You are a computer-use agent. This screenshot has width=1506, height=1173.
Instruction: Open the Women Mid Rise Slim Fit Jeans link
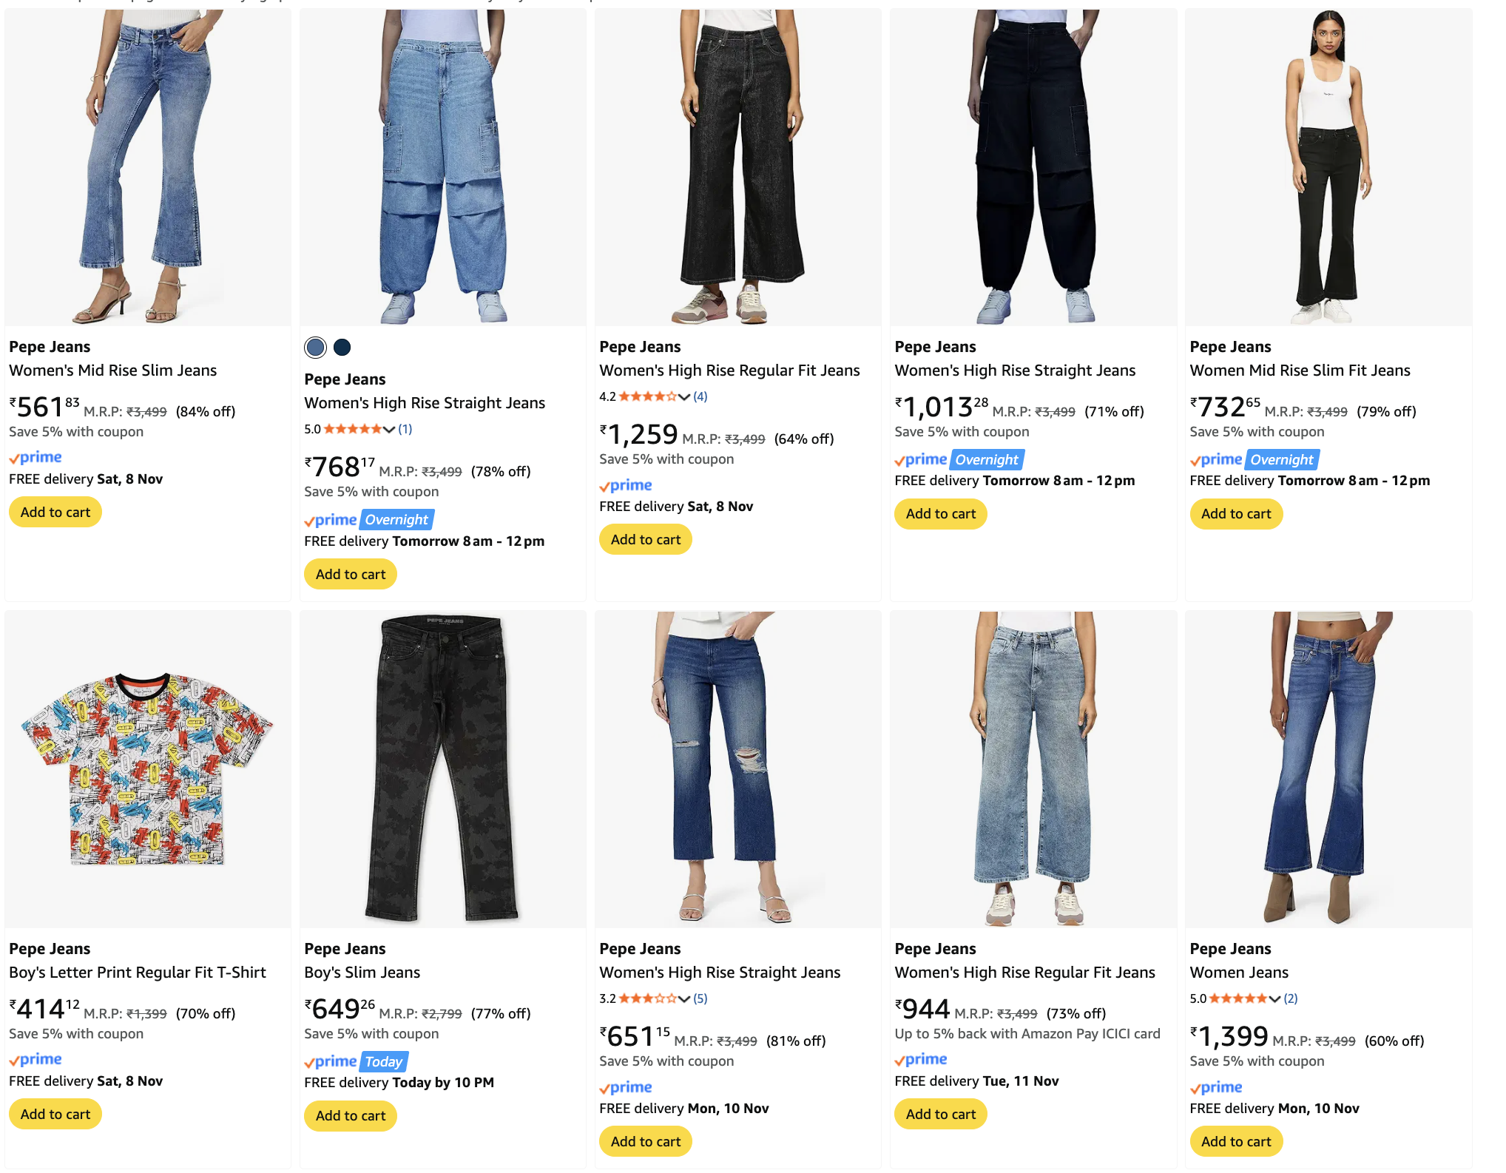pos(1300,371)
